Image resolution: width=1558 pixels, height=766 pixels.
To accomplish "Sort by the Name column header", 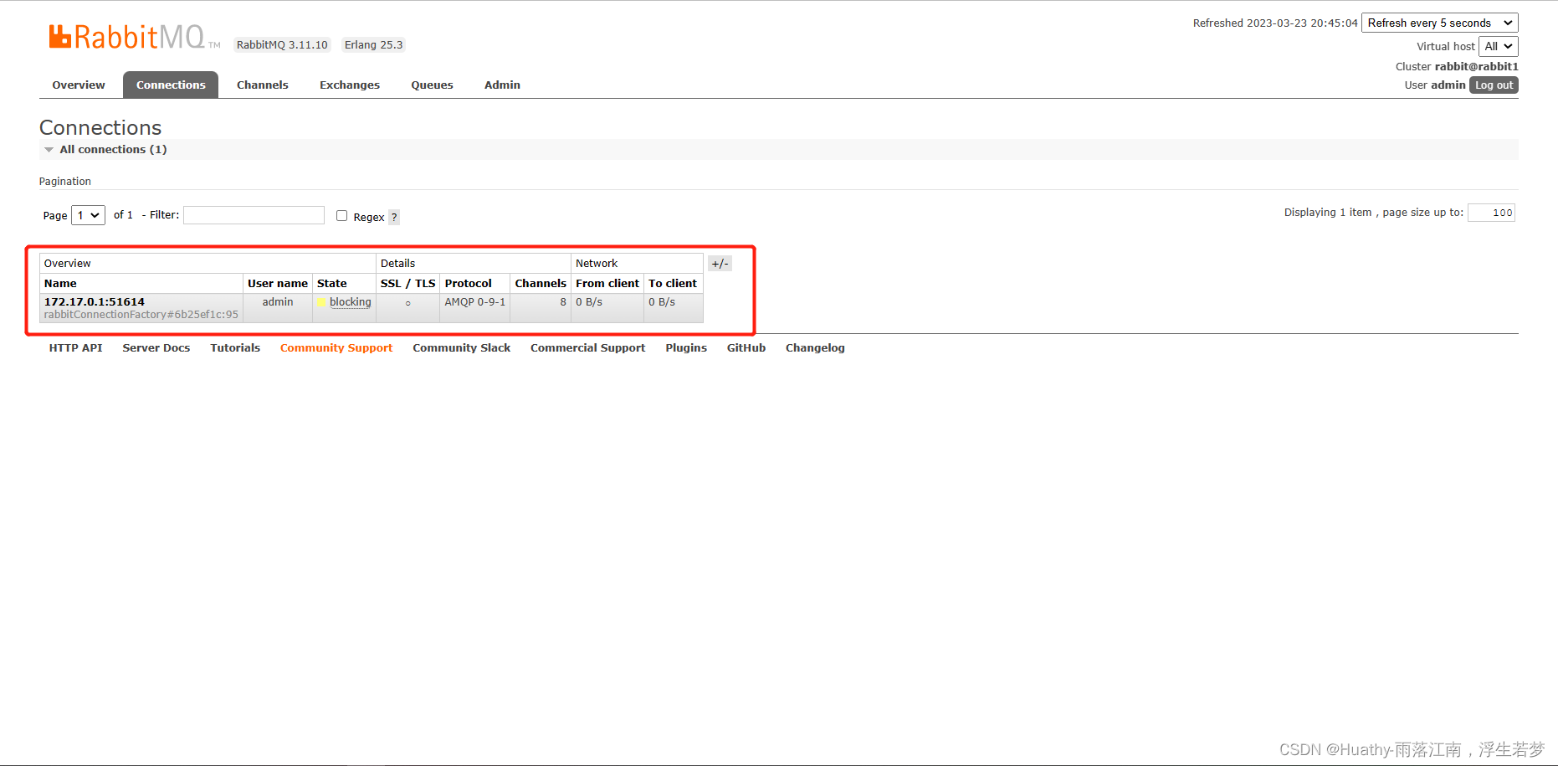I will [60, 283].
